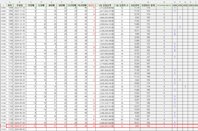The height and width of the screenshot is (131, 198).
Task: Select column Q header letter
Action: (185, 2)
